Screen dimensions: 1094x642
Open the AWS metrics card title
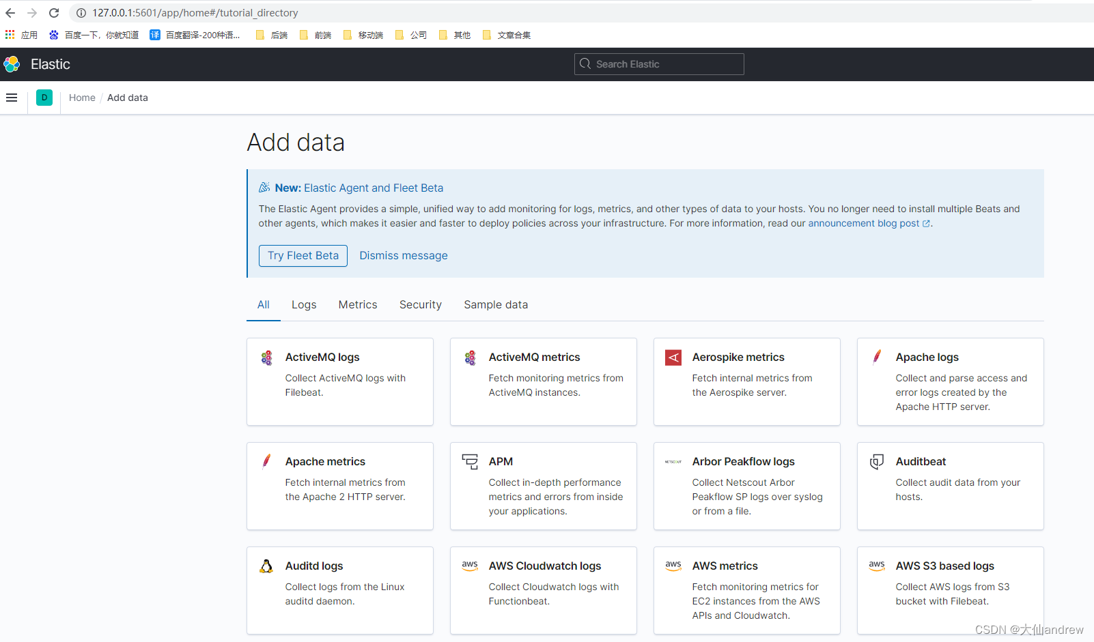click(725, 566)
